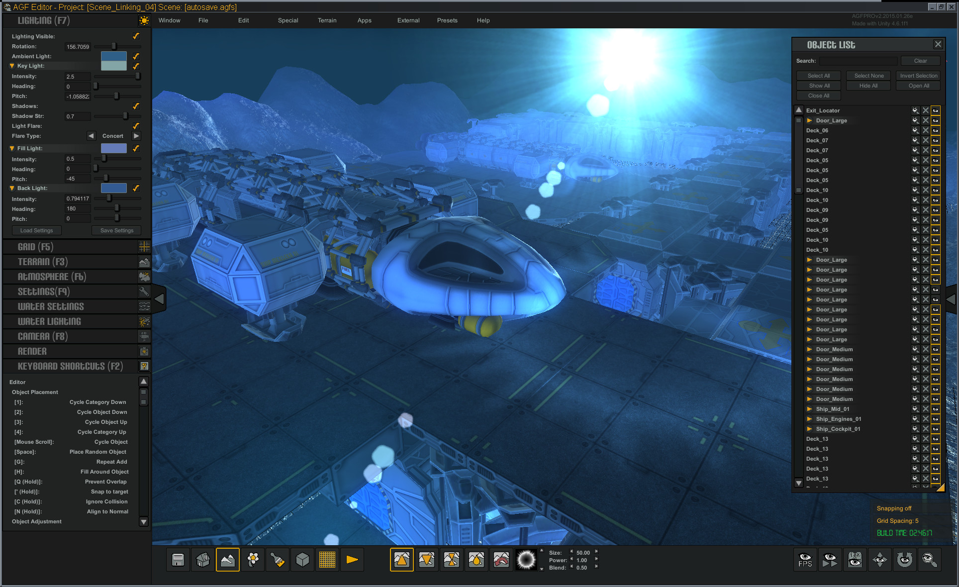Toggle Shadows in the Lighting panel
The image size is (959, 587).
point(136,106)
